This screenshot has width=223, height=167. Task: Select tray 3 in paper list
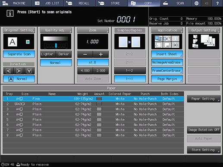[x=93, y=109]
